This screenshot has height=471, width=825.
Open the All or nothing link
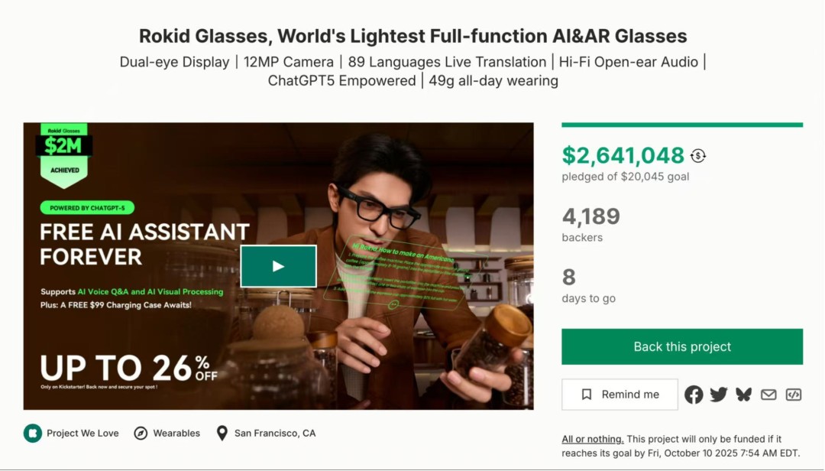592,439
